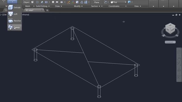Click the orange pencil line Modify icon

tap(69, 2)
